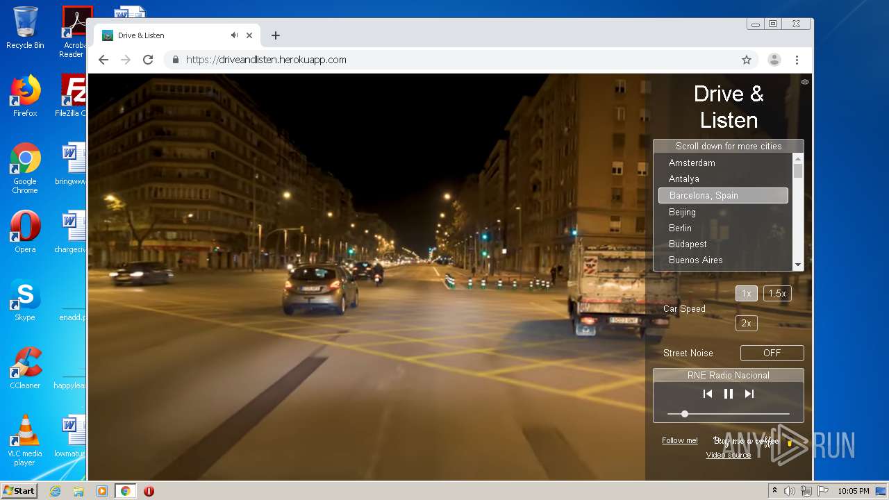
Task: Open Buy me a coffee link
Action: pyautogui.click(x=754, y=441)
